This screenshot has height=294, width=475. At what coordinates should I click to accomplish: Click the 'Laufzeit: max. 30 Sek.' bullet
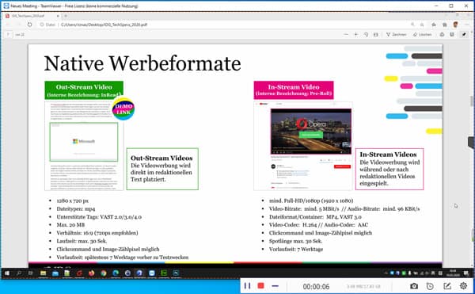click(x=82, y=241)
